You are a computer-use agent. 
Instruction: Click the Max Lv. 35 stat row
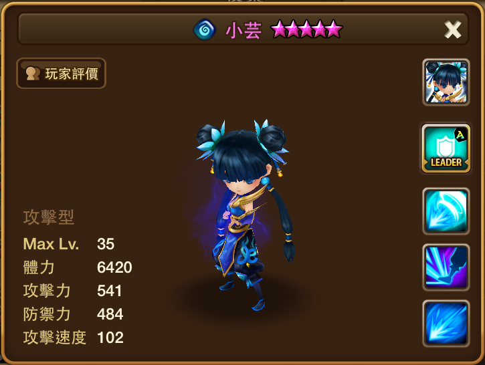pyautogui.click(x=69, y=244)
